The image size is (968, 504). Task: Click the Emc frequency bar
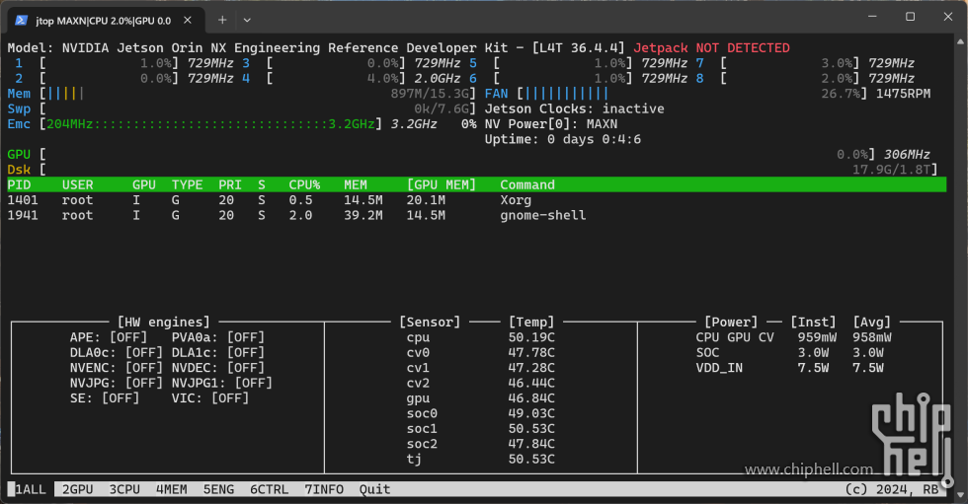[210, 124]
